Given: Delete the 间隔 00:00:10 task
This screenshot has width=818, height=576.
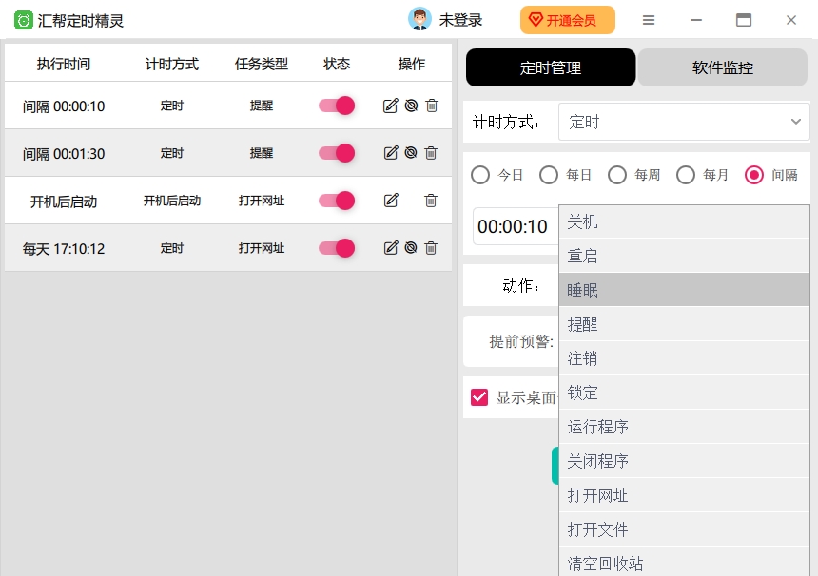Looking at the screenshot, I should coord(432,106).
